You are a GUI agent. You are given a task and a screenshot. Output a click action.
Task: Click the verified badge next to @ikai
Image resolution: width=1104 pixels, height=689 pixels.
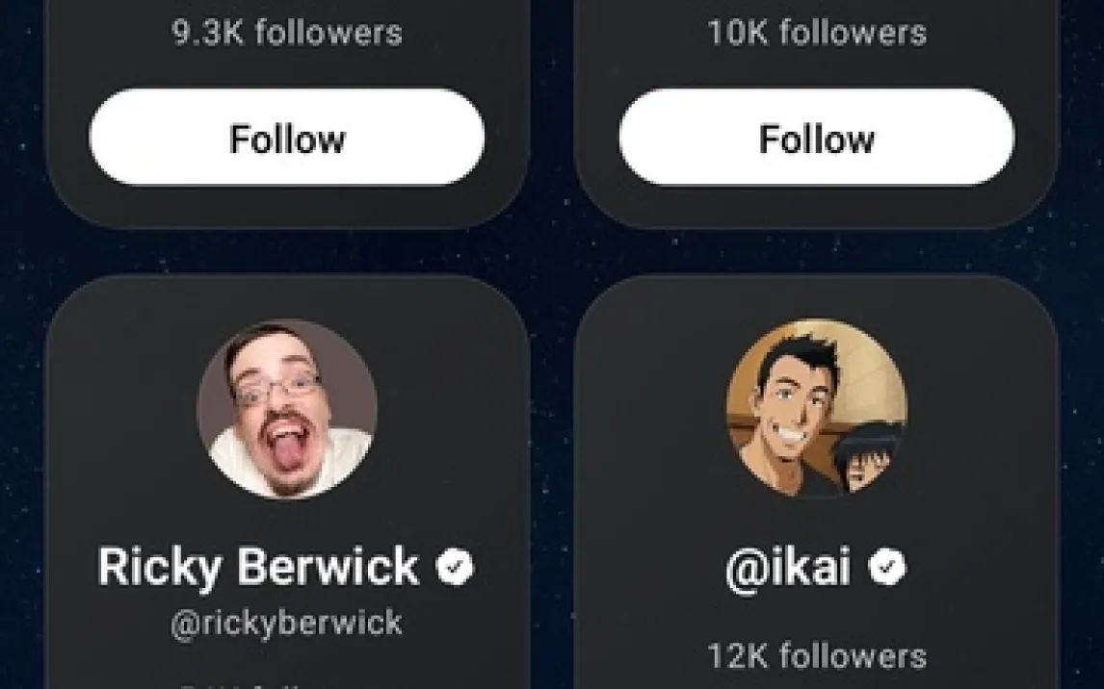click(887, 568)
